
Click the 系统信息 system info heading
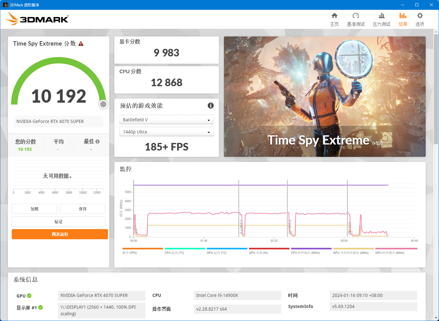tap(26, 279)
